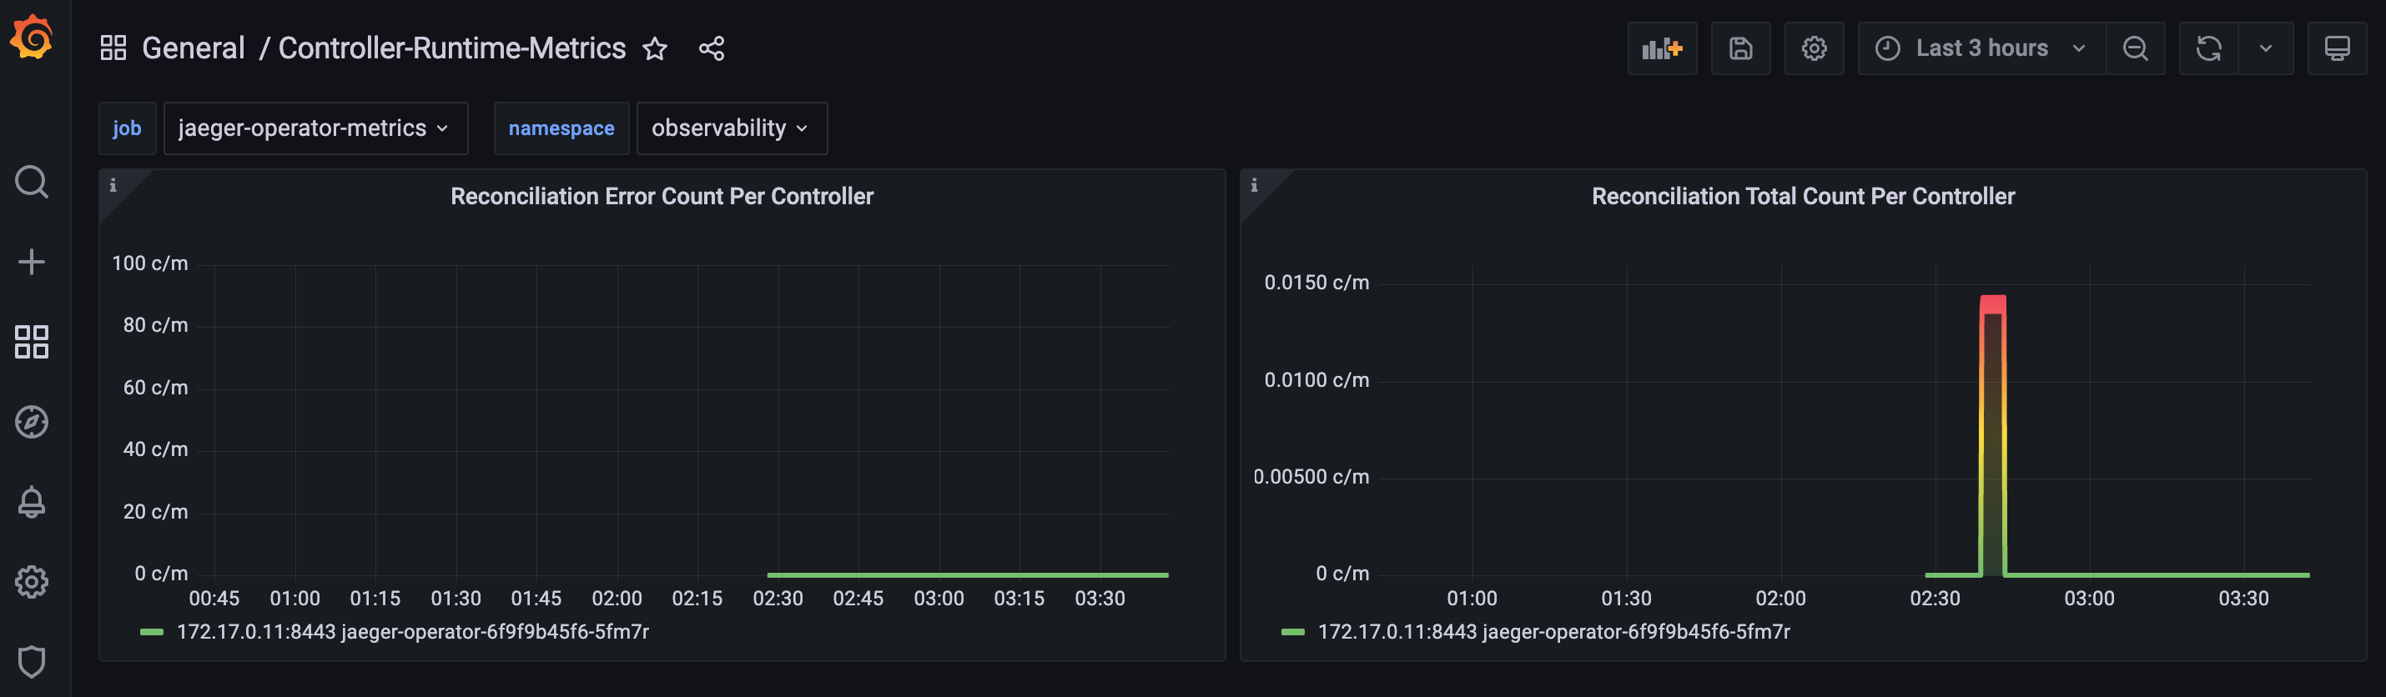
Task: Open the Grafana home logo
Action: tap(32, 37)
